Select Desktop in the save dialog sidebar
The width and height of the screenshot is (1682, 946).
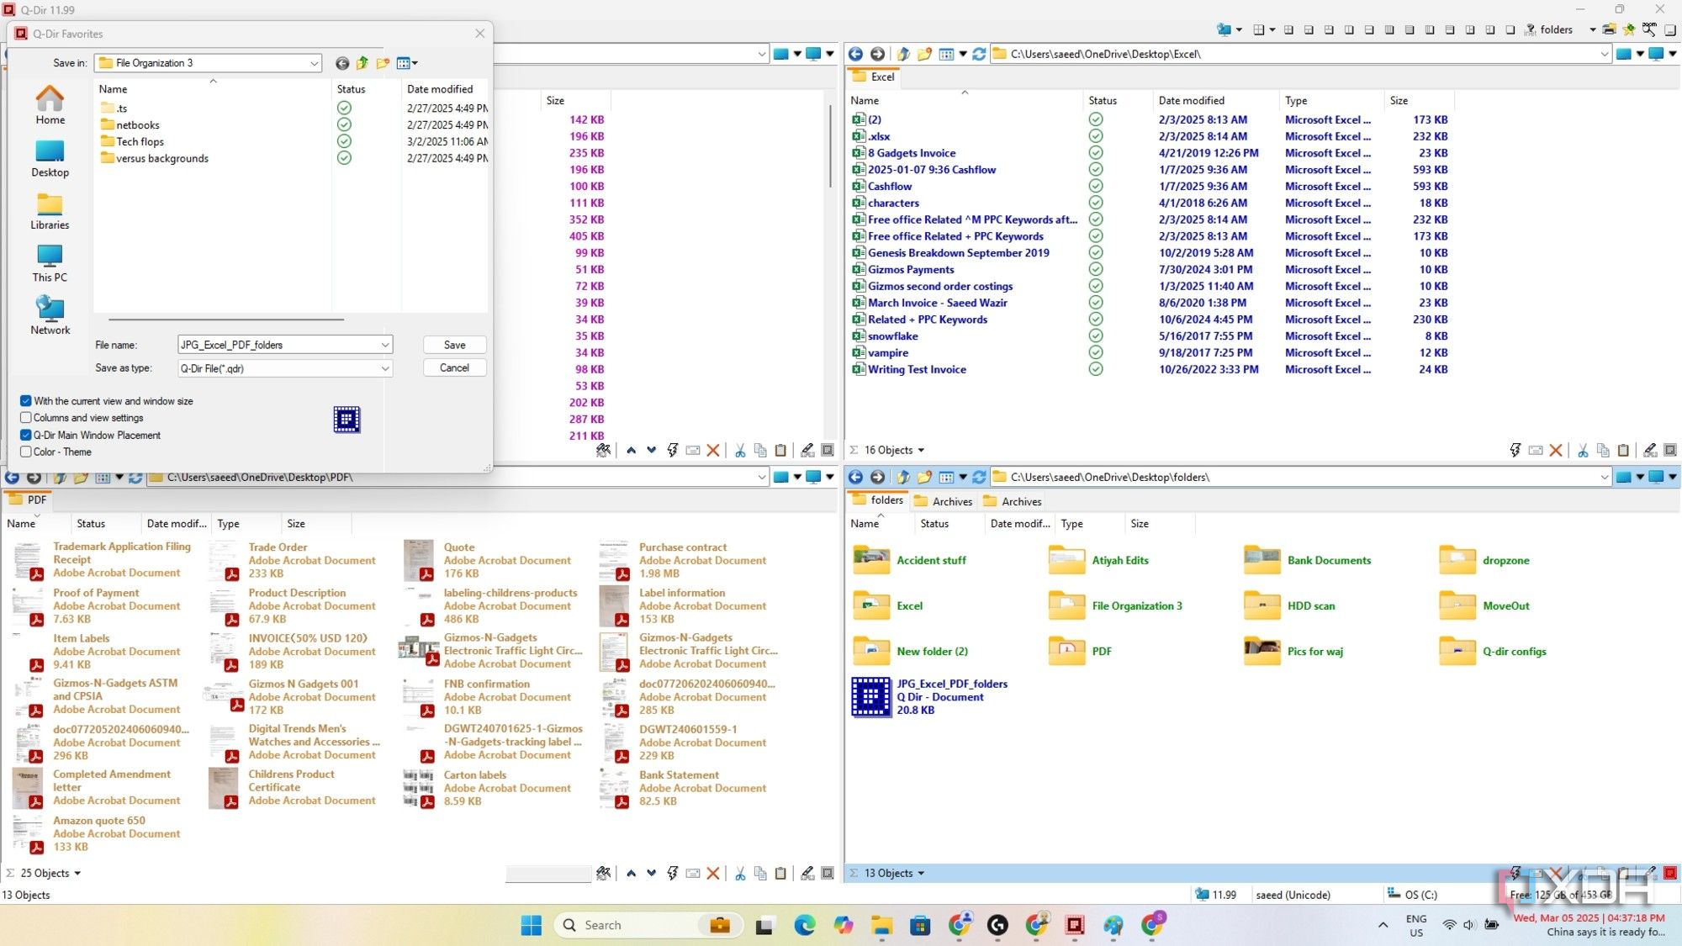(50, 158)
